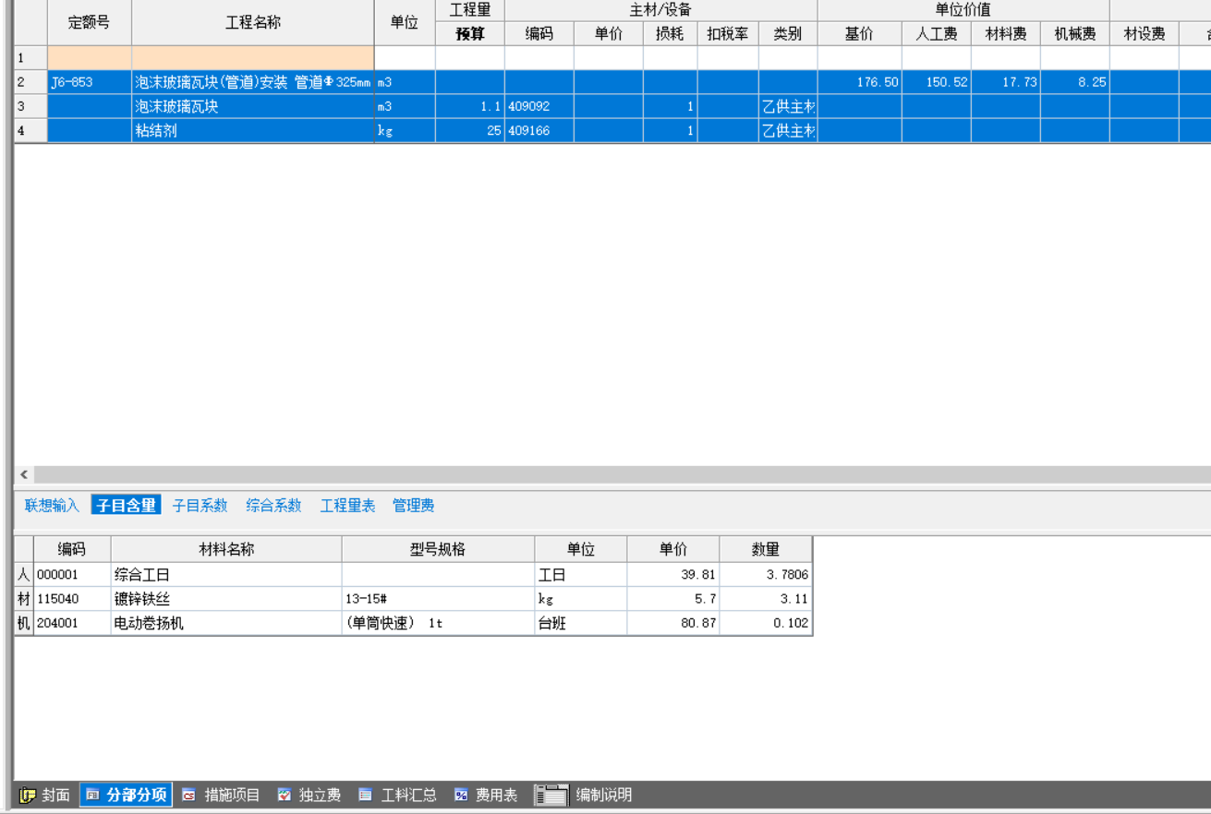
Task: Click spec 13-15# cell
Action: pyautogui.click(x=438, y=599)
